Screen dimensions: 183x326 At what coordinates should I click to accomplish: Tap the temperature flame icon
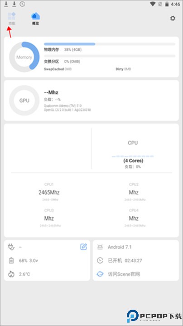(11, 274)
